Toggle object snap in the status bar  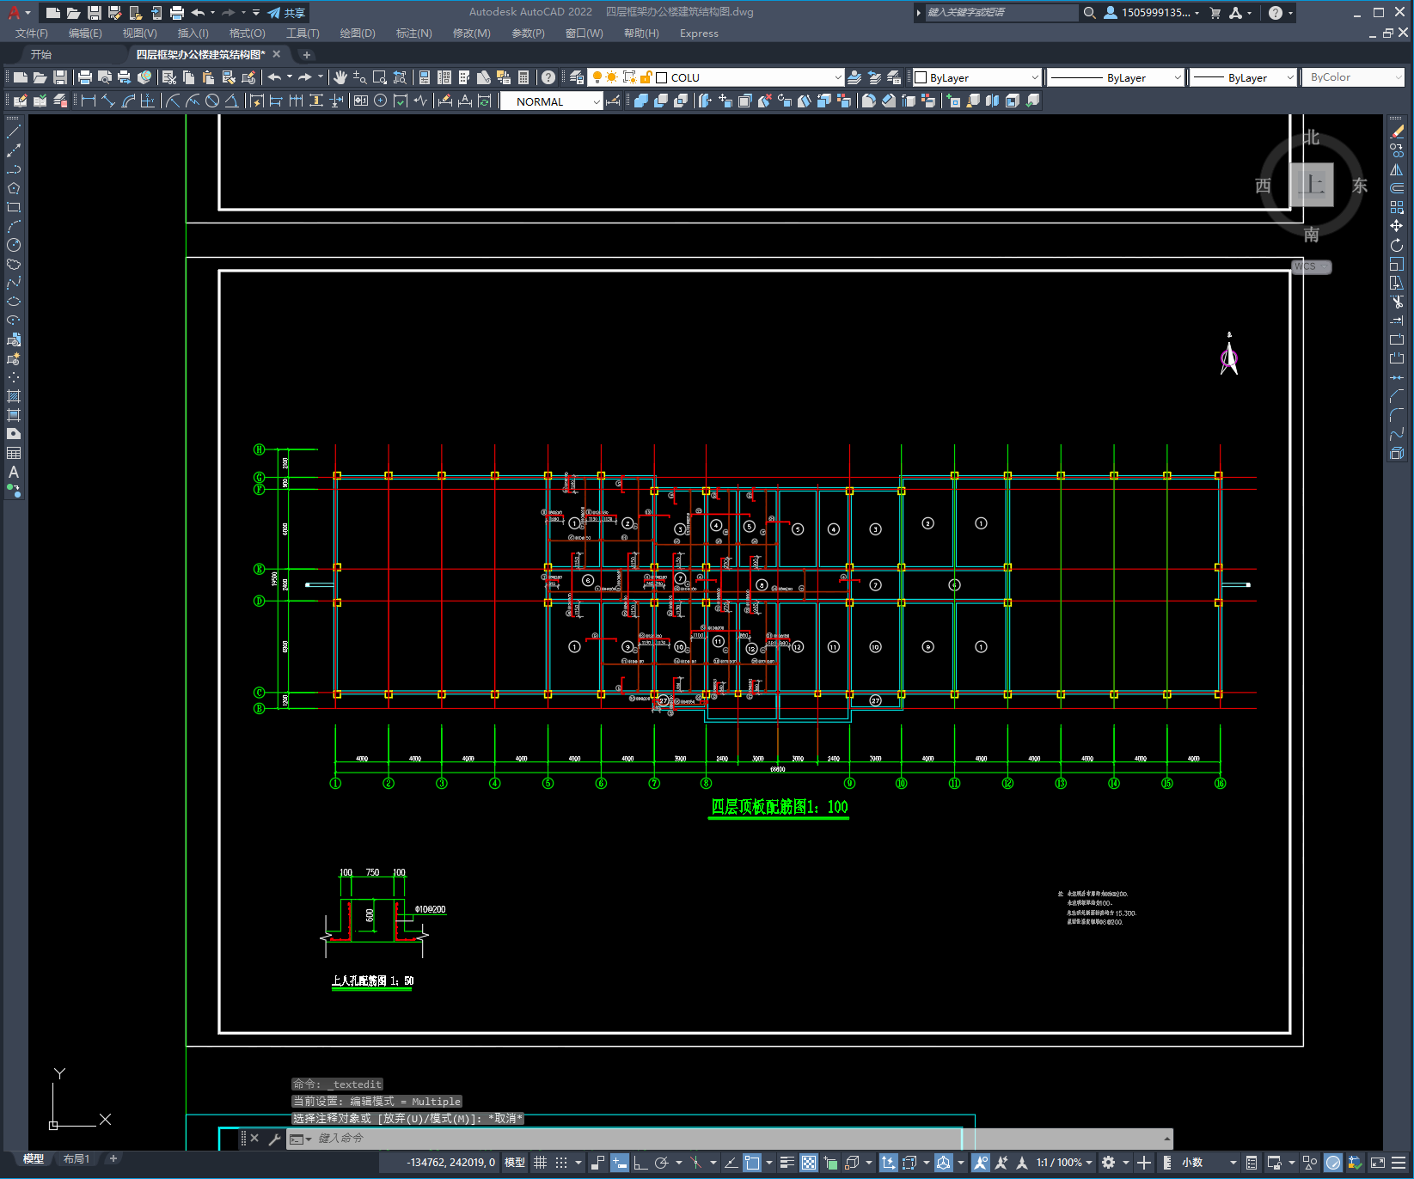752,1163
